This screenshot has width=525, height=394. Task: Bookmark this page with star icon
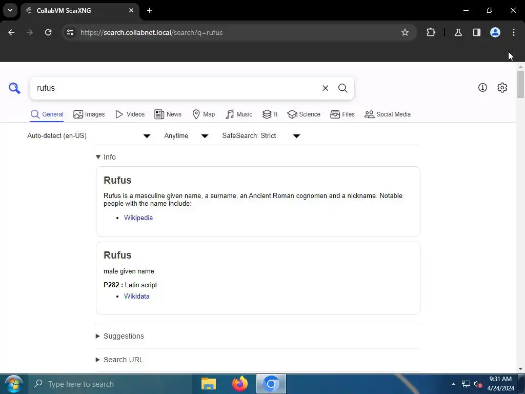coord(405,32)
